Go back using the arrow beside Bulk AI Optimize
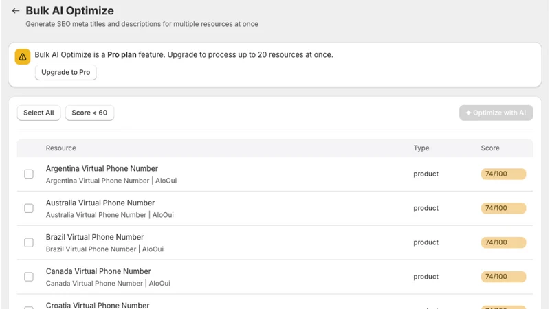Viewport: 550px width, 309px height. point(15,11)
